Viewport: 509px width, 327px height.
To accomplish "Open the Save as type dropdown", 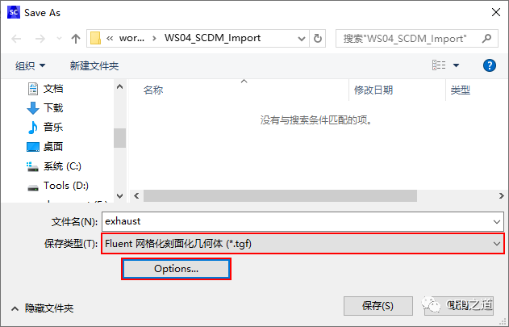I will click(302, 244).
